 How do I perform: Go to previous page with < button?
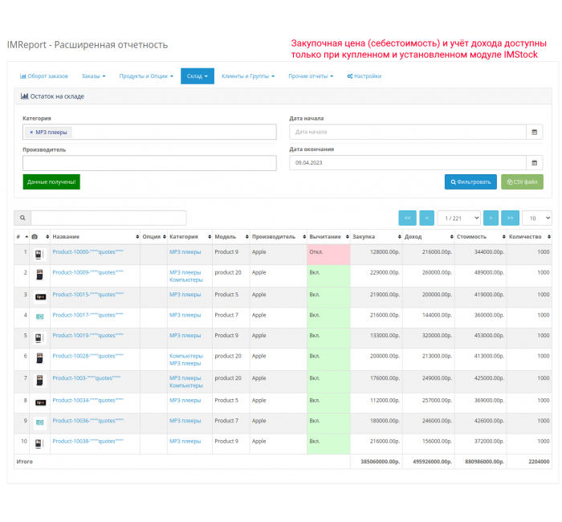(426, 218)
